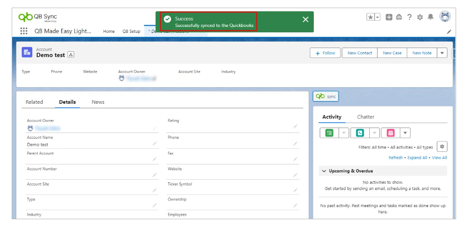Viewport: 466px width, 230px height.
Task: Click the New Event calendar icon
Action: pos(390,133)
